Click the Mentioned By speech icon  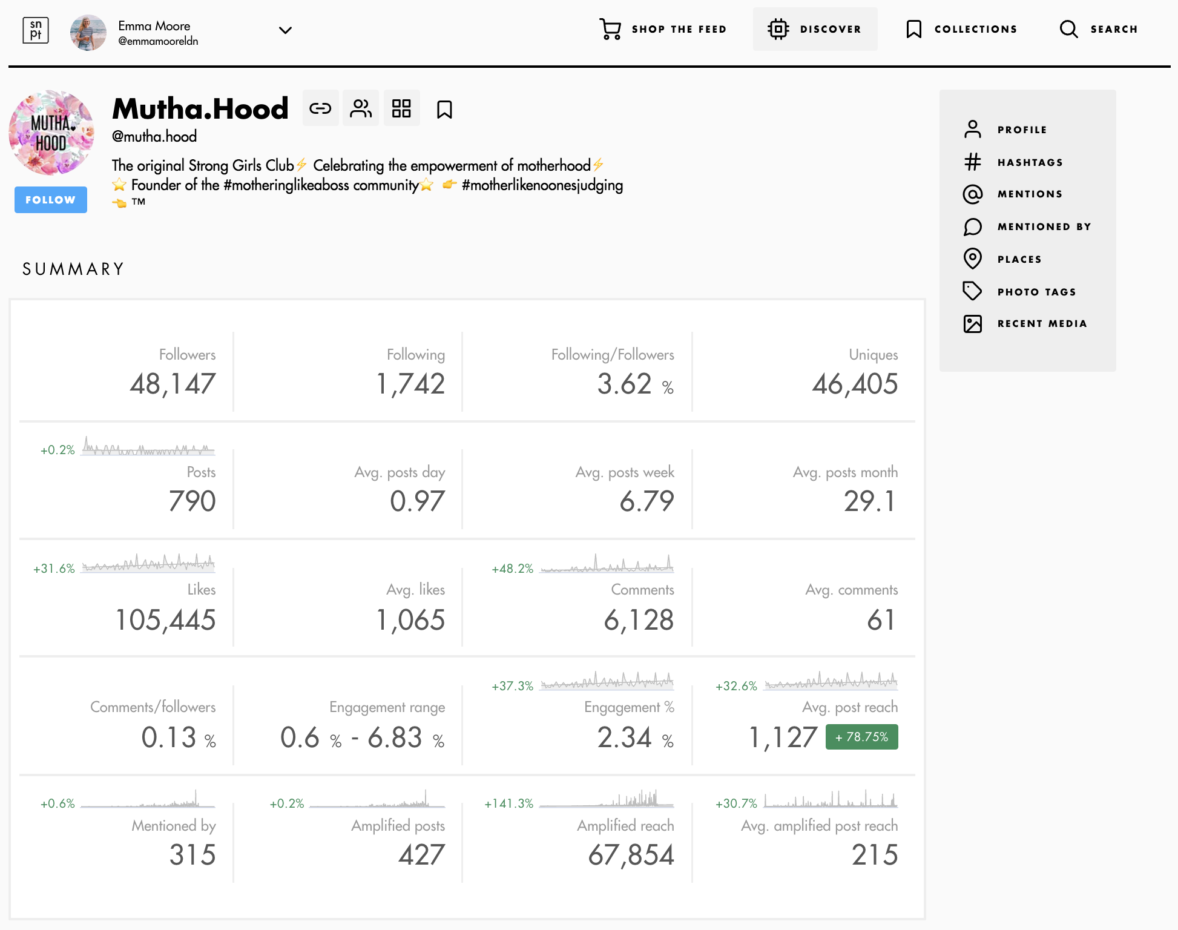(x=972, y=226)
